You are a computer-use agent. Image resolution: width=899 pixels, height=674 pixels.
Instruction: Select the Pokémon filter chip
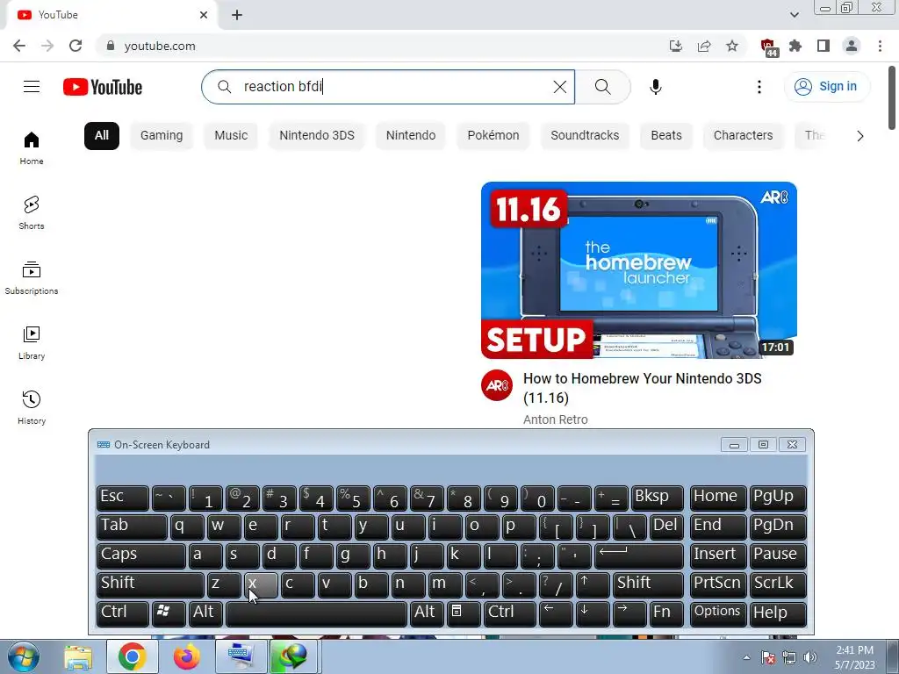click(x=493, y=136)
